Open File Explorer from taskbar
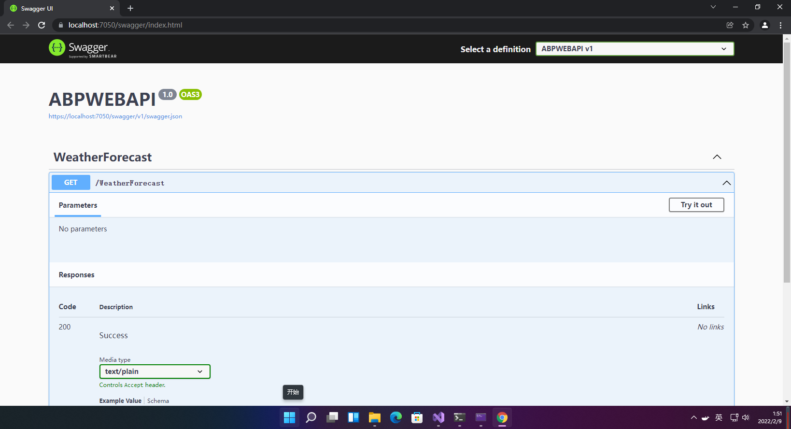This screenshot has width=791, height=429. (x=375, y=417)
